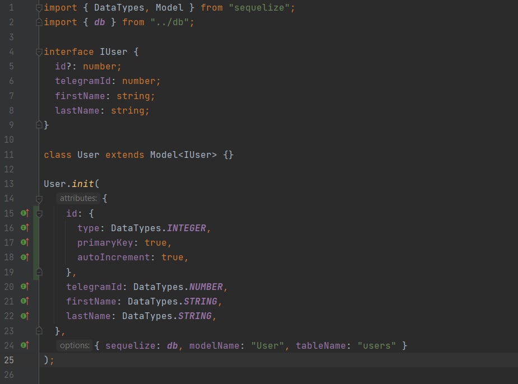518x384 pixels.
Task: Click the db value in options
Action: coord(172,345)
